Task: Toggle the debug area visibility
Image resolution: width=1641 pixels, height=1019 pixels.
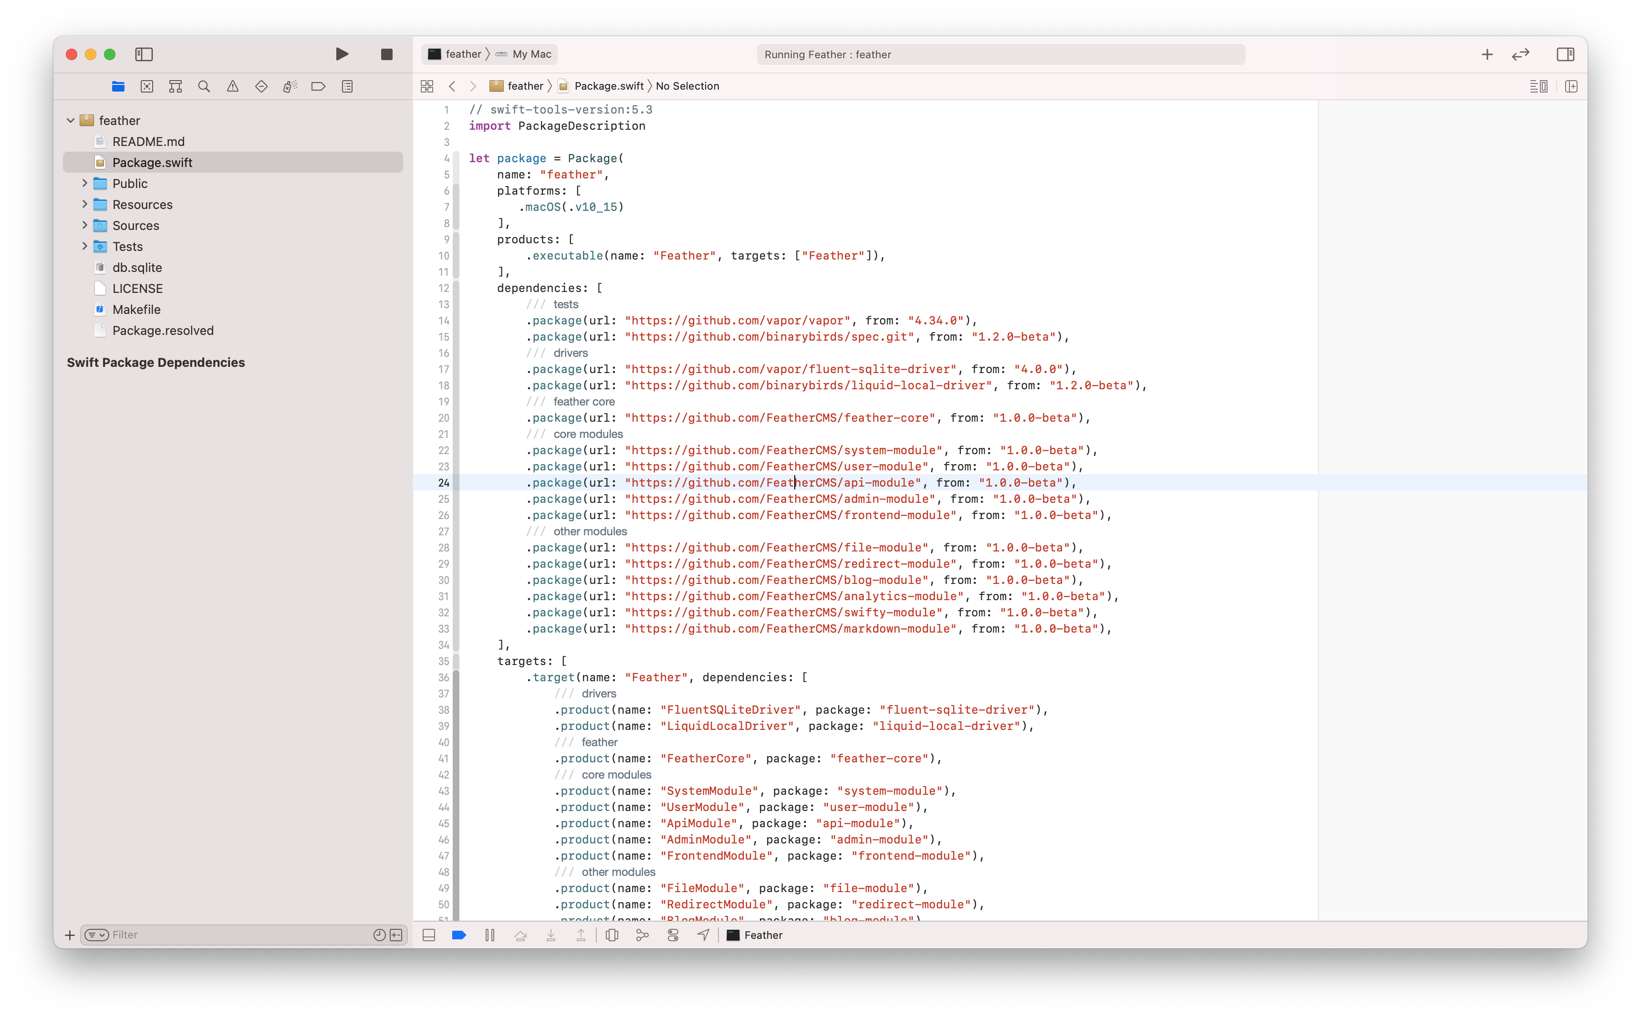Action: pyautogui.click(x=428, y=936)
